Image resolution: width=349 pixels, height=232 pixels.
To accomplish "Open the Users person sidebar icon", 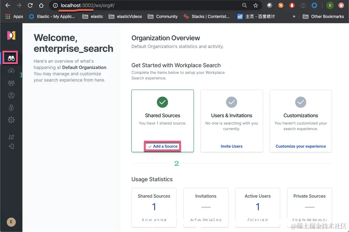I will [11, 96].
